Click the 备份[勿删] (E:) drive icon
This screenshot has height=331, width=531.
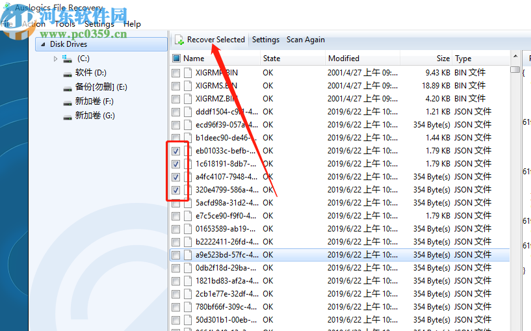click(68, 88)
